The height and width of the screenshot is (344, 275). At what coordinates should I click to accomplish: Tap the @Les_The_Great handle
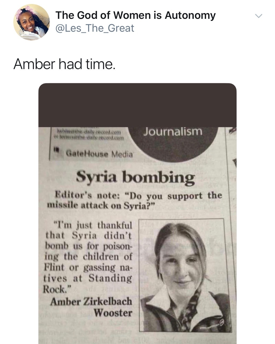coord(95,28)
